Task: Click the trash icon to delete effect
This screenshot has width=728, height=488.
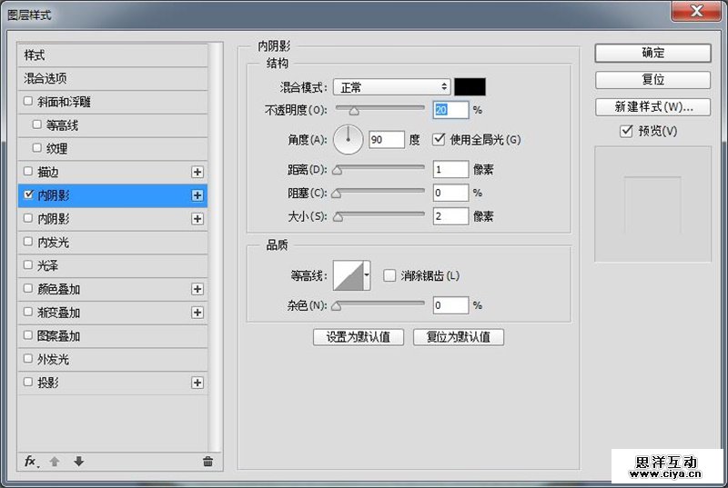Action: 207,462
